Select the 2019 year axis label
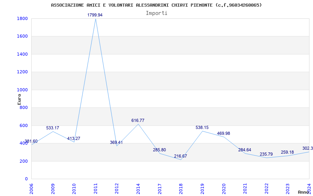The height and width of the screenshot is (196, 313). coord(202,189)
